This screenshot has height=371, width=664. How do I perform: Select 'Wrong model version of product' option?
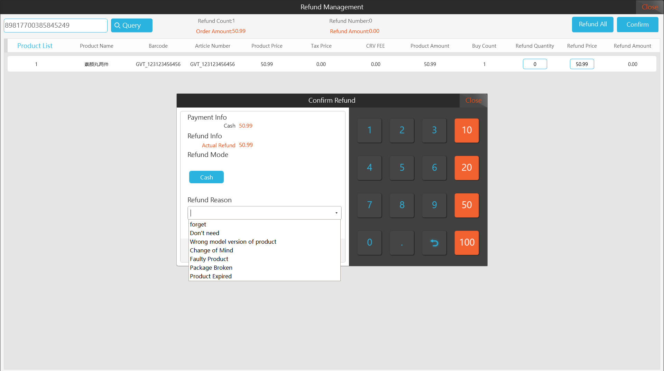233,242
